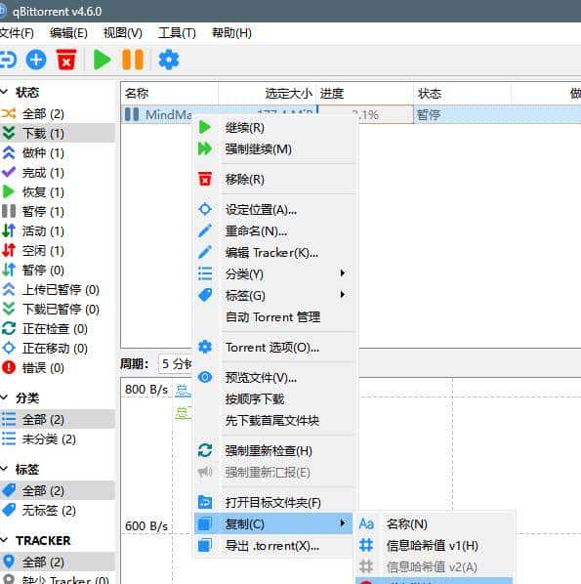581x584 pixels.
Task: Select status filter 上传已暂停 (0)
Action: pos(58,289)
